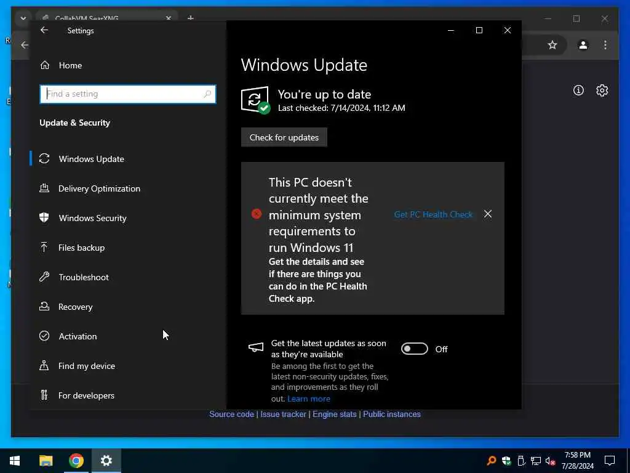Screen dimensions: 630x473
Task: Focus the Find a setting search box
Action: coord(128,94)
